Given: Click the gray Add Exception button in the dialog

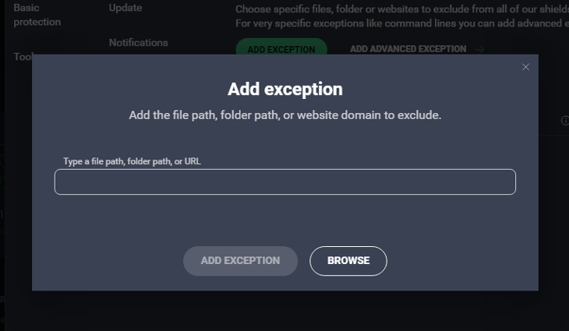Looking at the screenshot, I should coord(240,261).
